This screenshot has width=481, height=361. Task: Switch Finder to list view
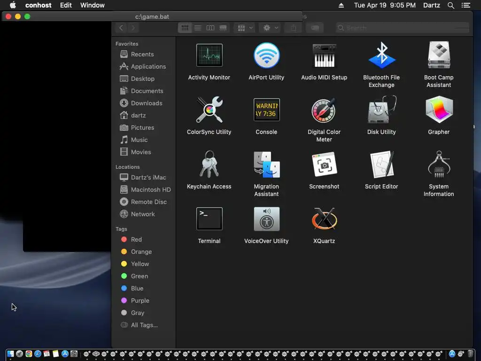[198, 28]
